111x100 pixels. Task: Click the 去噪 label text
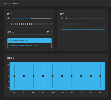tap(9, 32)
